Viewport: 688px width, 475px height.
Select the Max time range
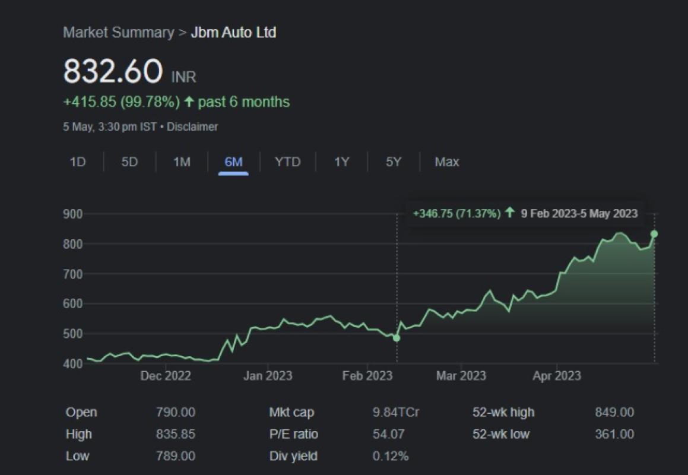coord(446,162)
